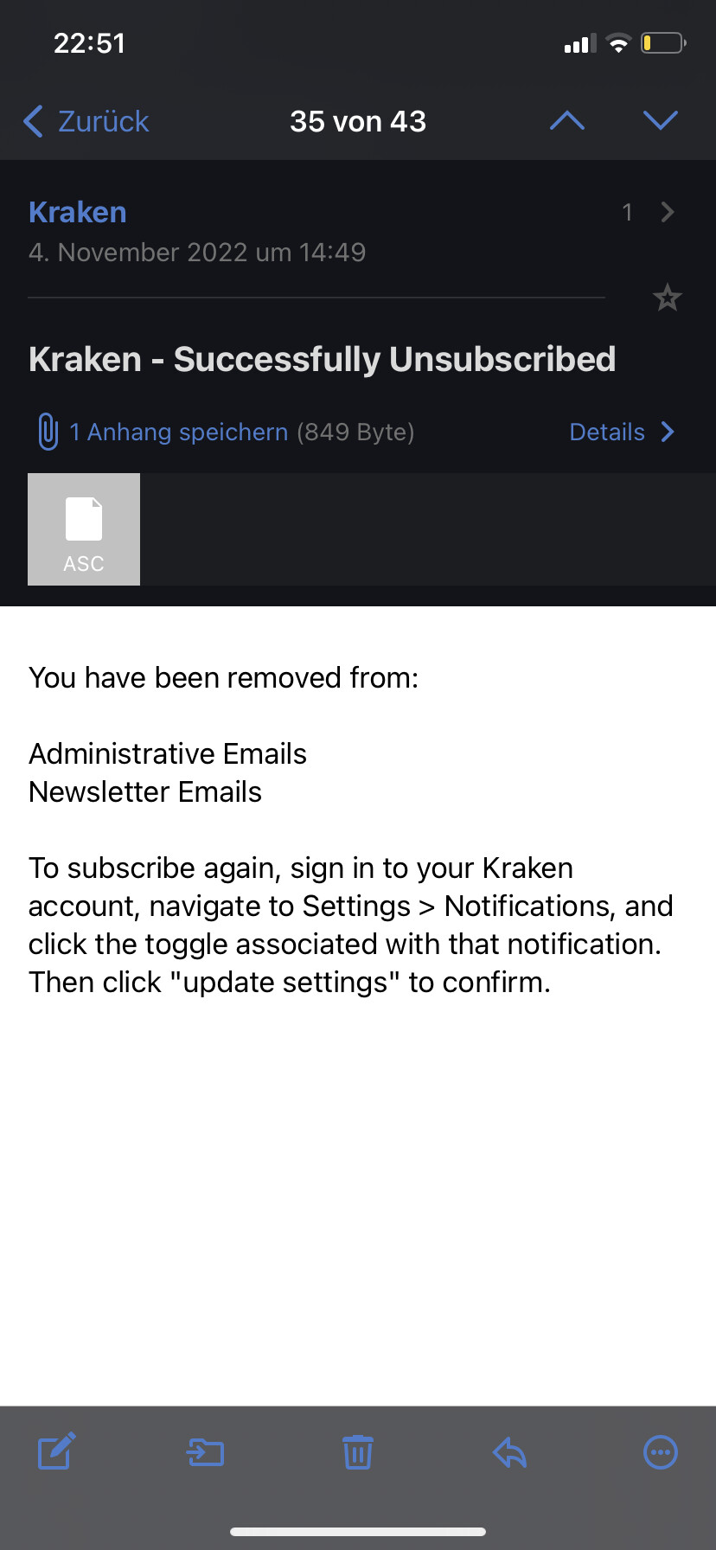Tap the 35 von 43 counter

[358, 121]
